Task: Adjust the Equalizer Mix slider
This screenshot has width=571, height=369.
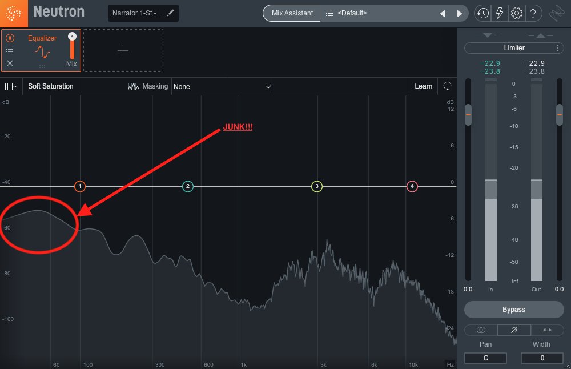Action: tap(72, 46)
